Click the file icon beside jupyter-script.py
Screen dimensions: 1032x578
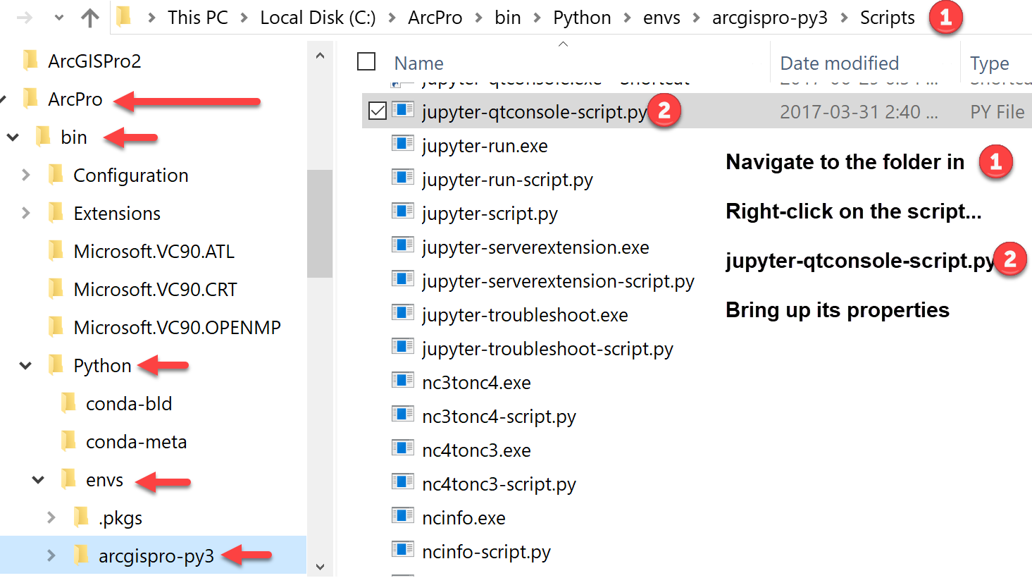point(403,211)
